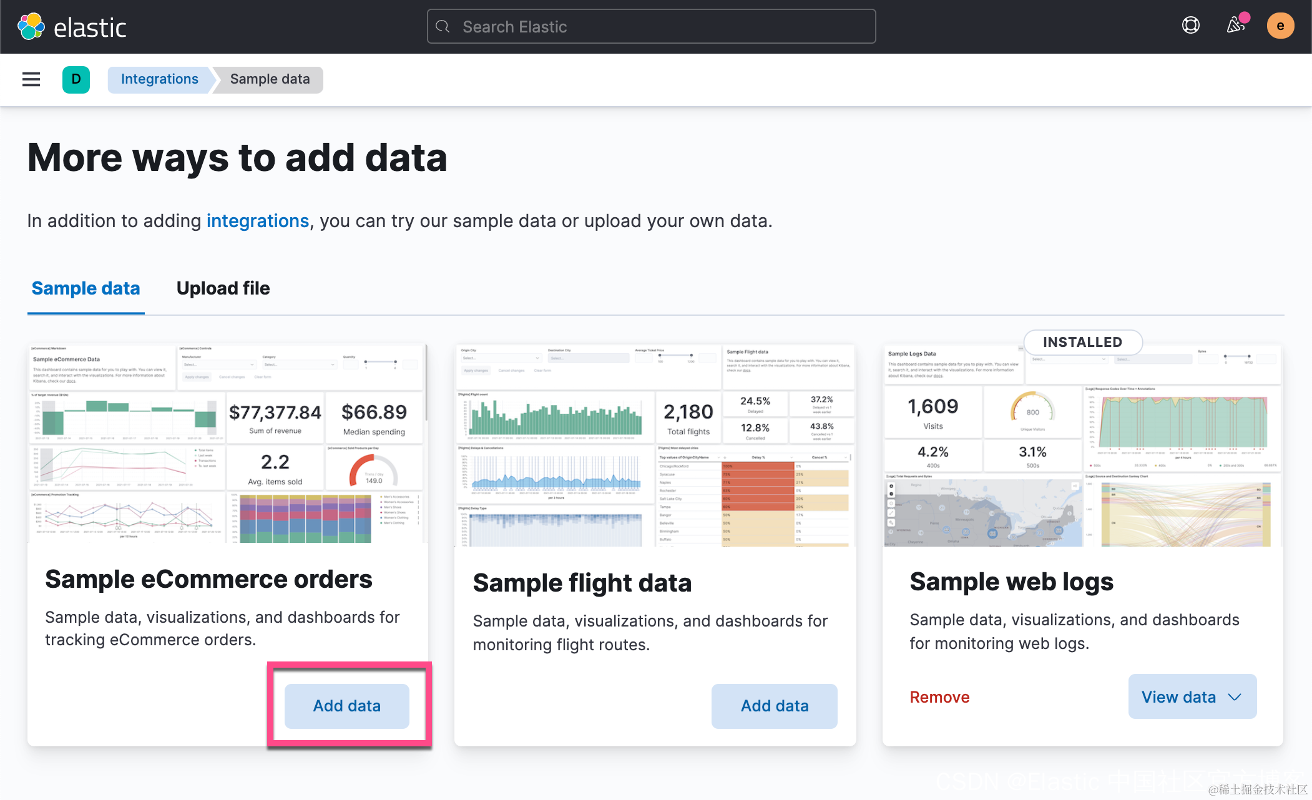This screenshot has width=1312, height=800.
Task: Click the eCommerce dashboard preview thumbnail
Action: point(227,444)
